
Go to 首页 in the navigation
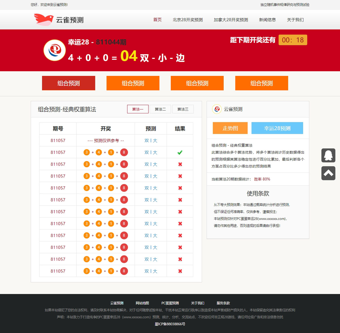click(158, 20)
